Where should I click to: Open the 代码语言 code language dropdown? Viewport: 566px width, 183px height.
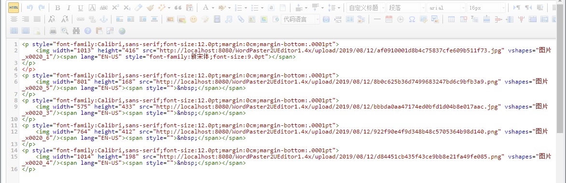(300, 19)
